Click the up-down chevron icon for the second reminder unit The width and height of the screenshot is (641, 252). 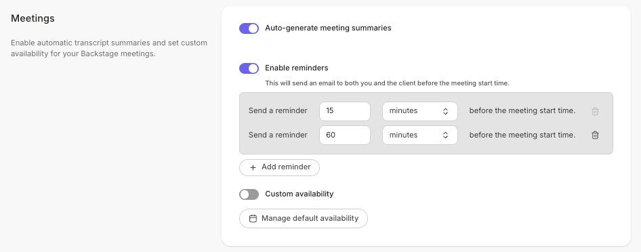pos(446,135)
